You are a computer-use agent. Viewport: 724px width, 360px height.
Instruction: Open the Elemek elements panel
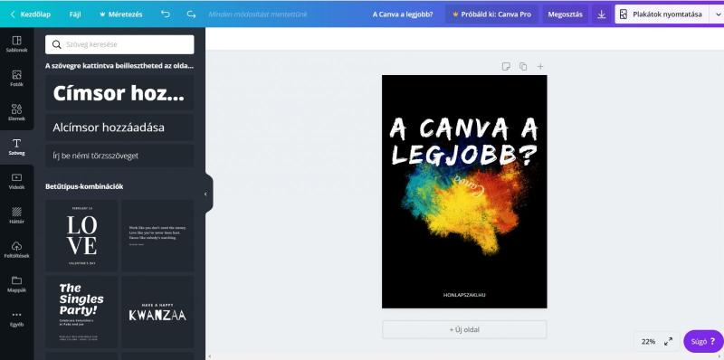(16, 113)
